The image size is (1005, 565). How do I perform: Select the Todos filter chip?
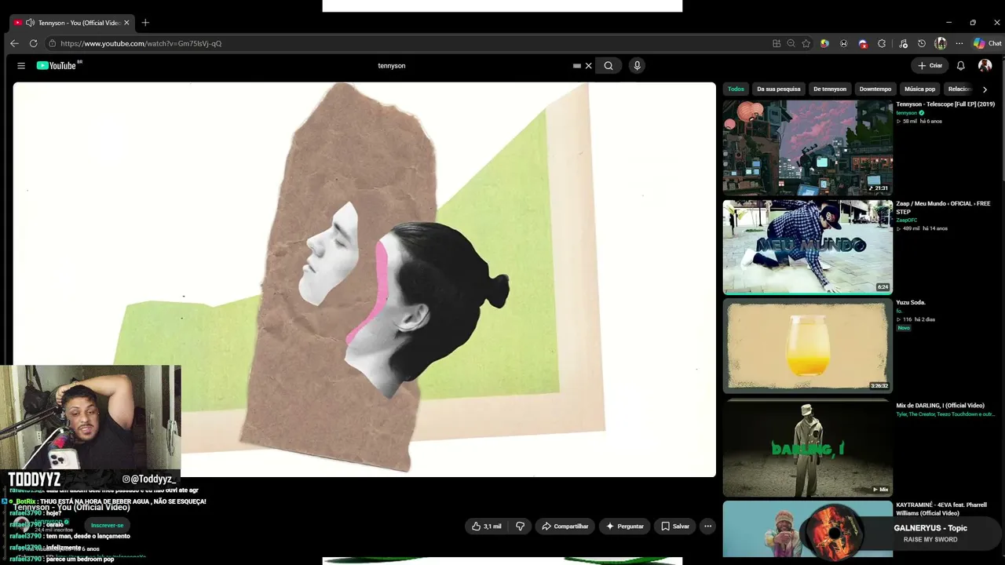(736, 89)
